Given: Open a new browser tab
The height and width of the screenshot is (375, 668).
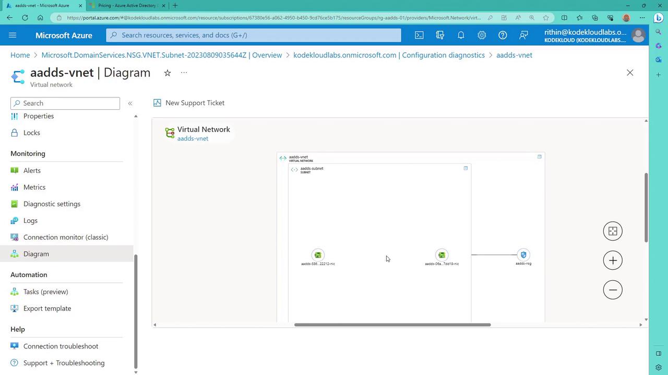Looking at the screenshot, I should (x=175, y=5).
